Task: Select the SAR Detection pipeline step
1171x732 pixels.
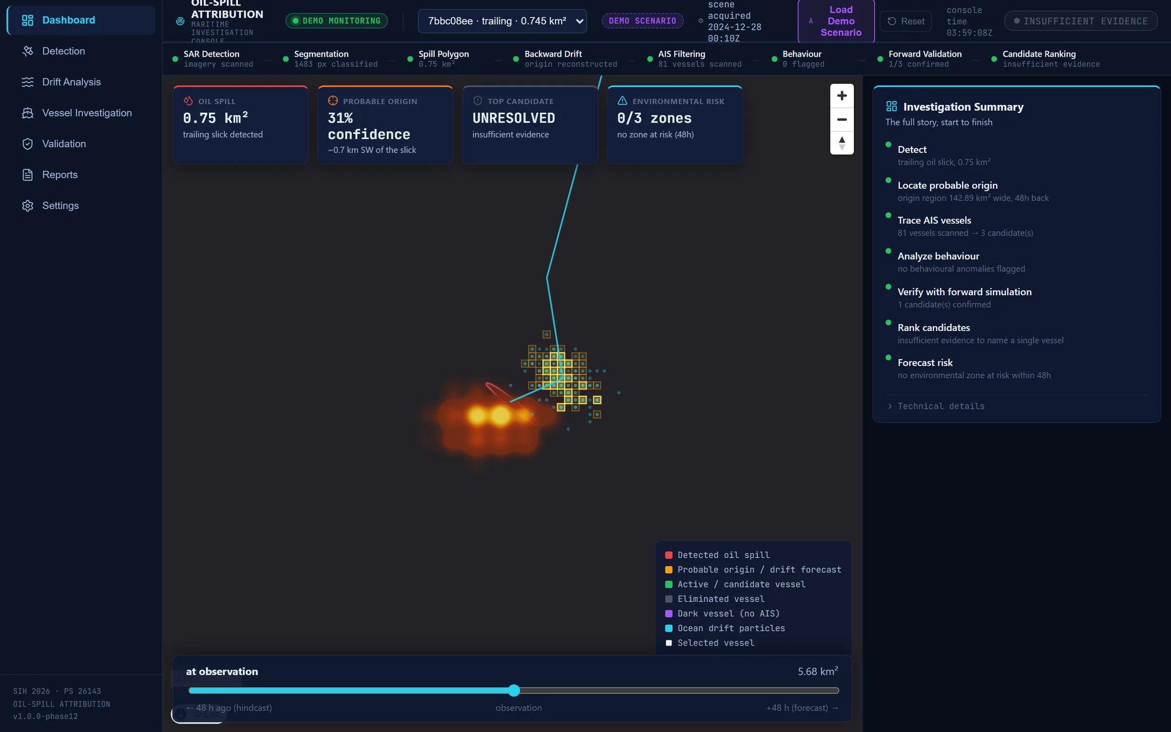Action: click(213, 59)
